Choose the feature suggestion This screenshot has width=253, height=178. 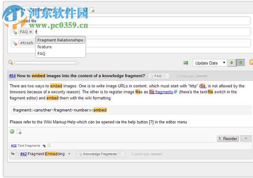pyautogui.click(x=44, y=47)
